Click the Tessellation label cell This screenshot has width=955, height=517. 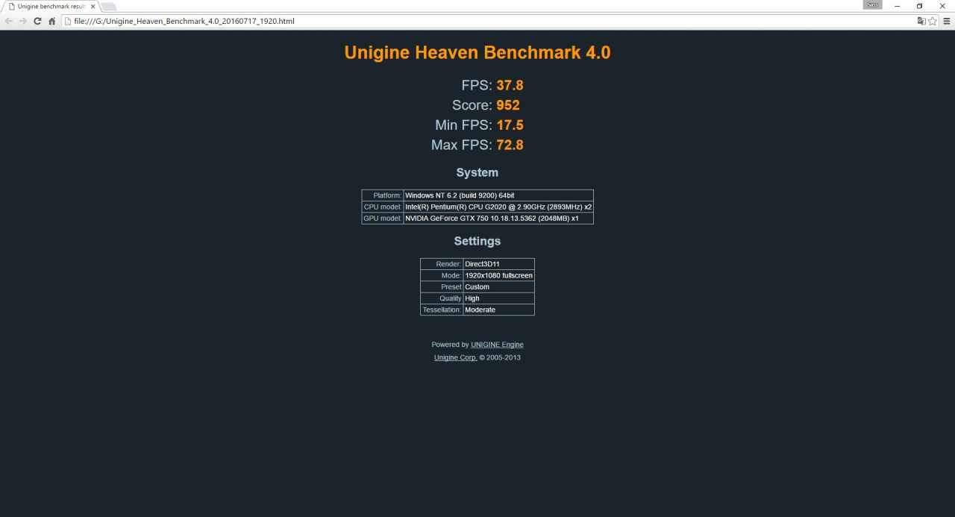(442, 310)
